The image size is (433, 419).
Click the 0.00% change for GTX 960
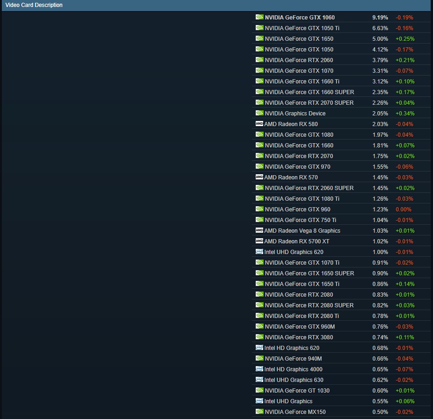(403, 209)
